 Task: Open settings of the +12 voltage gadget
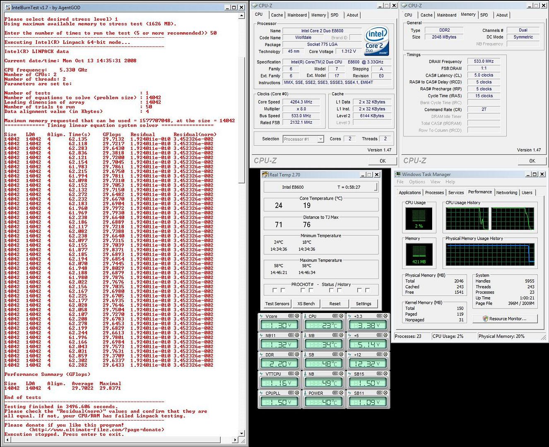[x=380, y=355]
